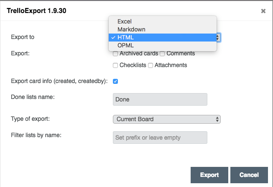Click the Done lists name field
The width and height of the screenshot is (273, 187).
(160, 99)
